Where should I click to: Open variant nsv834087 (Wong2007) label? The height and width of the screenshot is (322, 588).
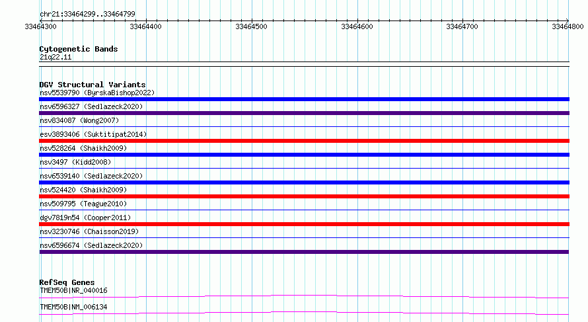pyautogui.click(x=79, y=120)
